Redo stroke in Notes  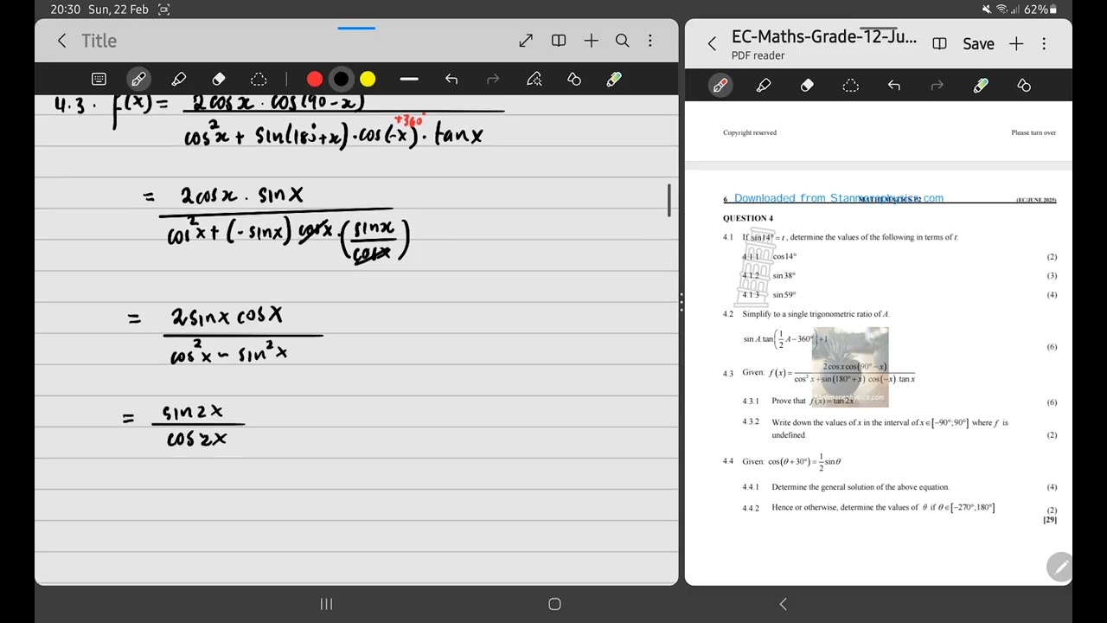pyautogui.click(x=493, y=79)
